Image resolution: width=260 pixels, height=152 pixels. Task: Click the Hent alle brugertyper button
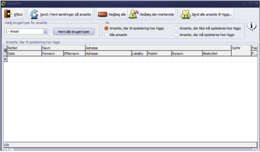pos(74,32)
